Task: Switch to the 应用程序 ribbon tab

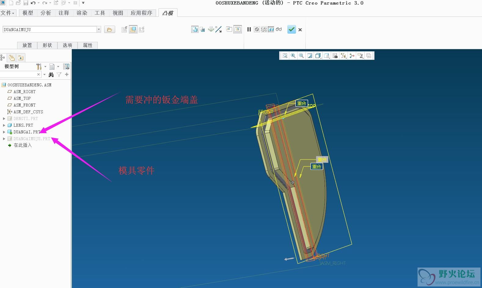Action: click(141, 13)
